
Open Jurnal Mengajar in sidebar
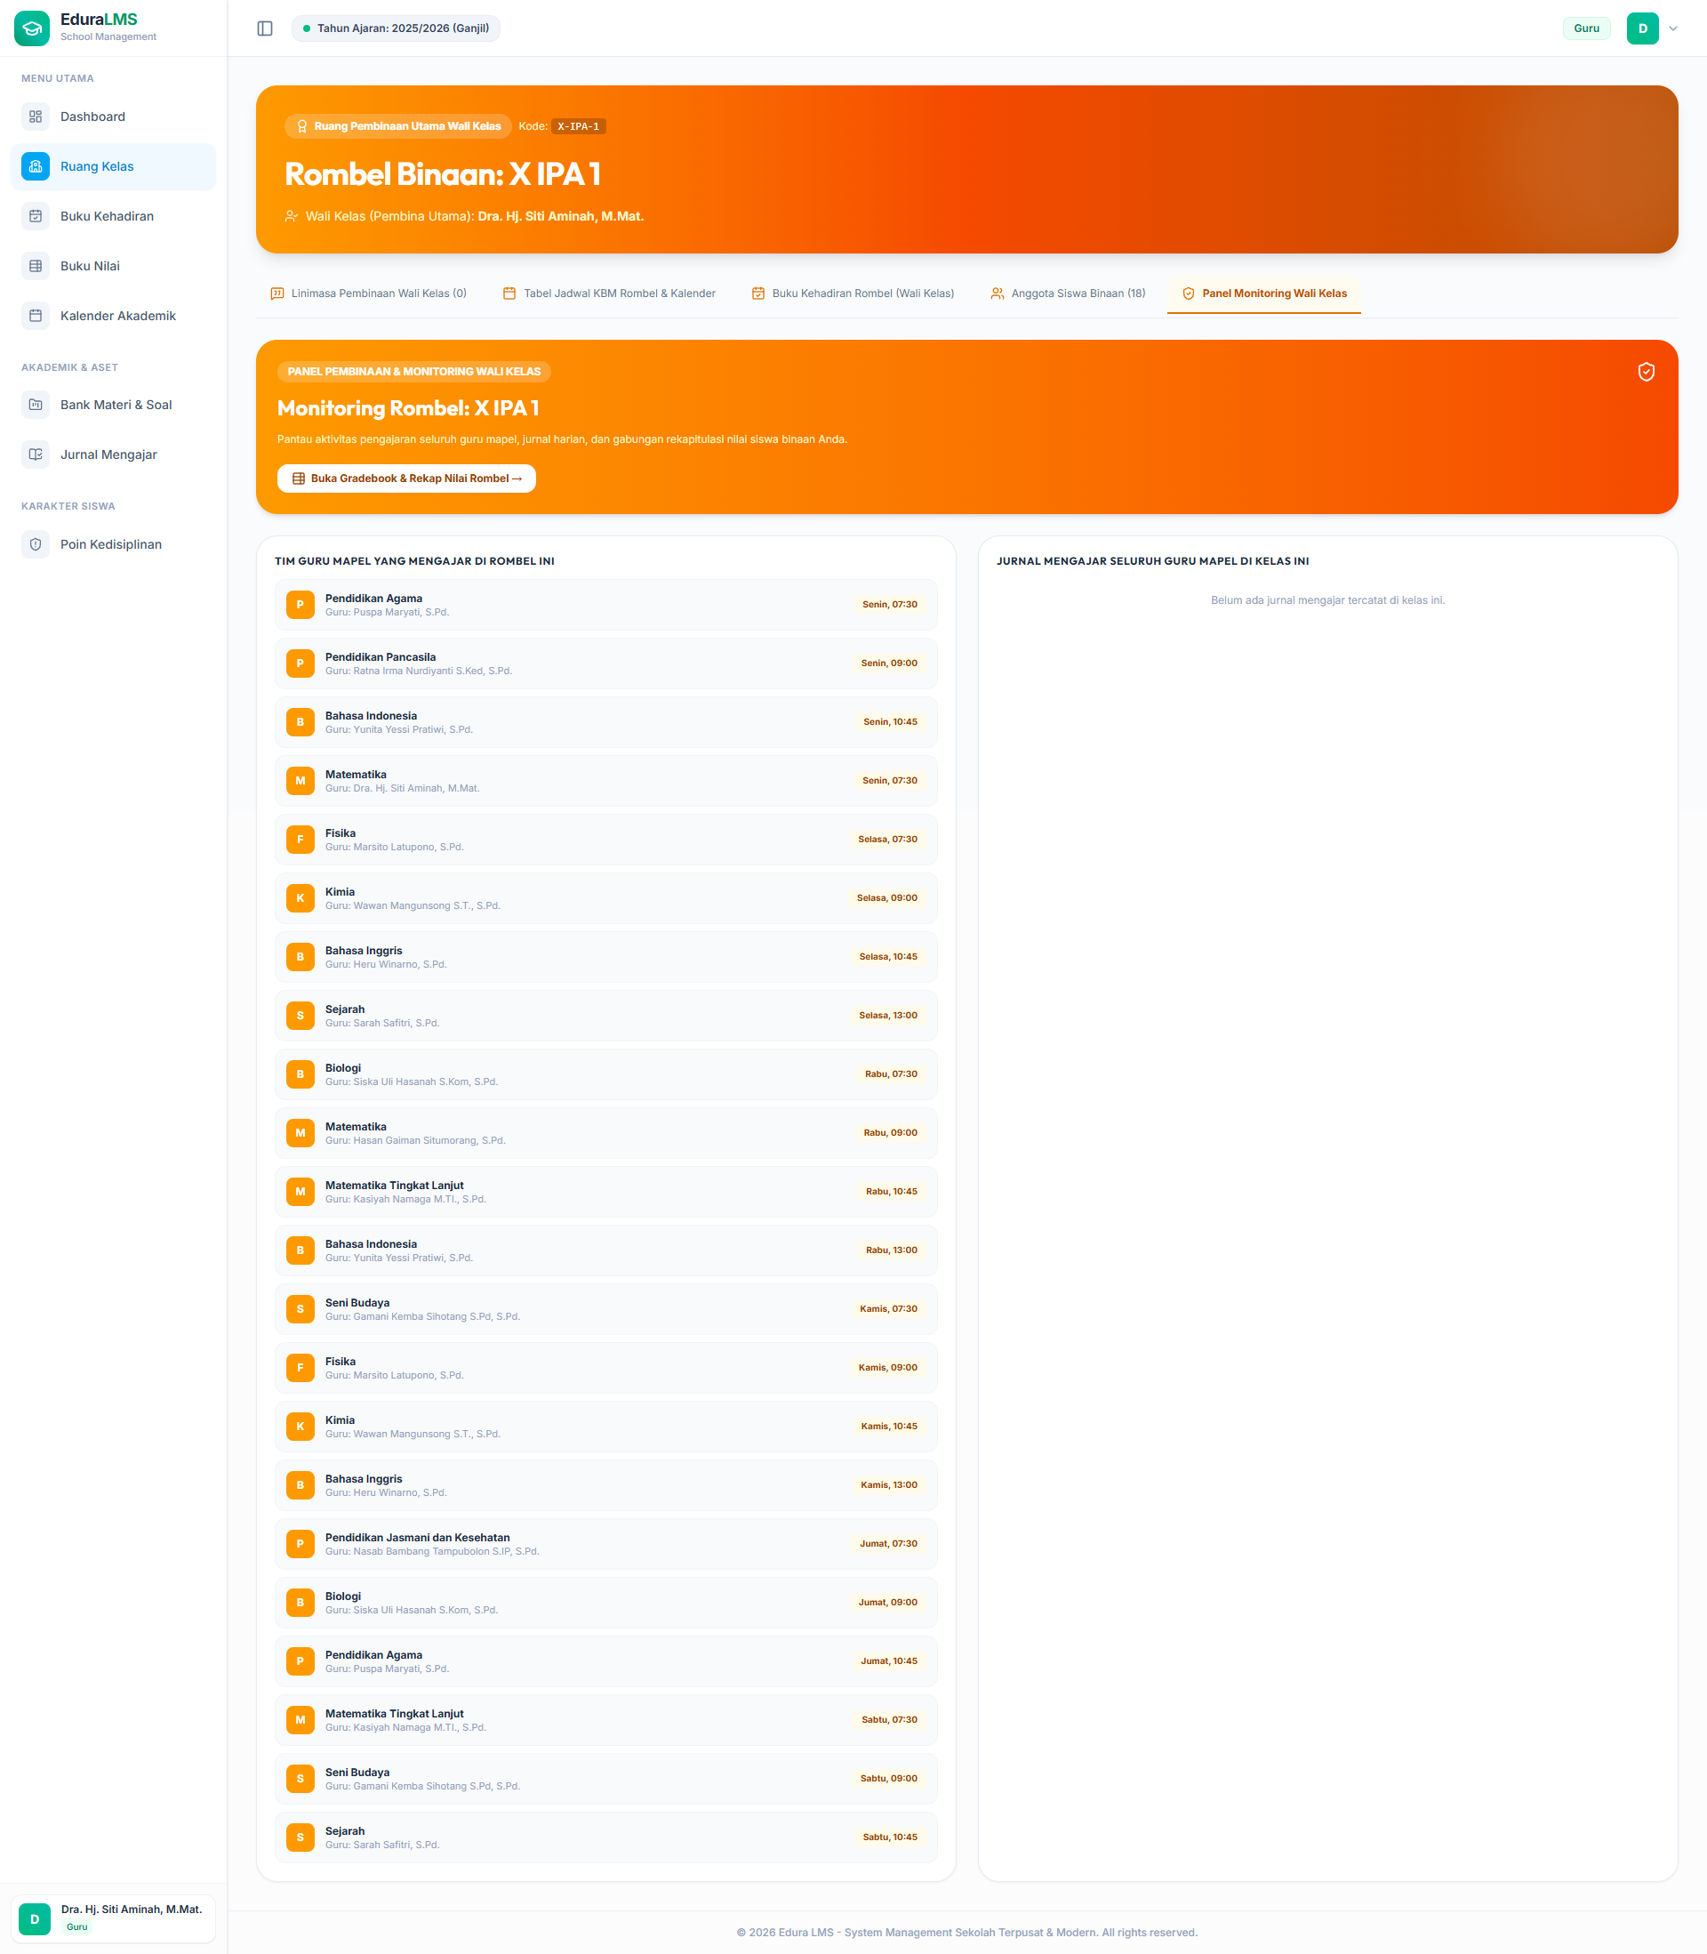click(114, 454)
